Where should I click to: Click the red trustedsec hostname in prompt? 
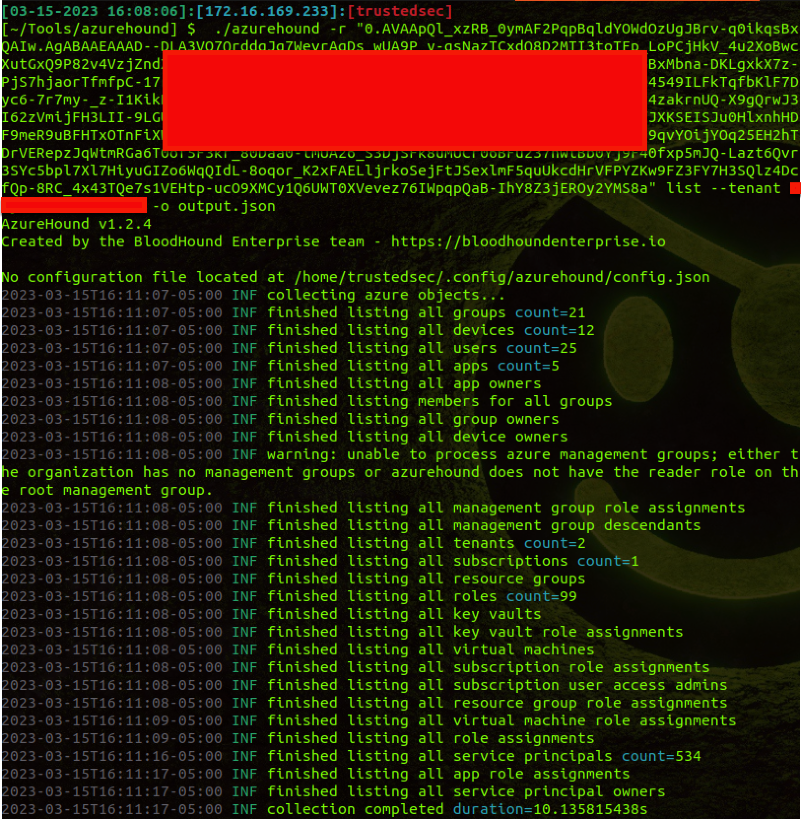[400, 11]
